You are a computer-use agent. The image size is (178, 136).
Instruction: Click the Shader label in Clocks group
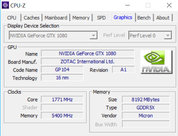click(x=30, y=107)
